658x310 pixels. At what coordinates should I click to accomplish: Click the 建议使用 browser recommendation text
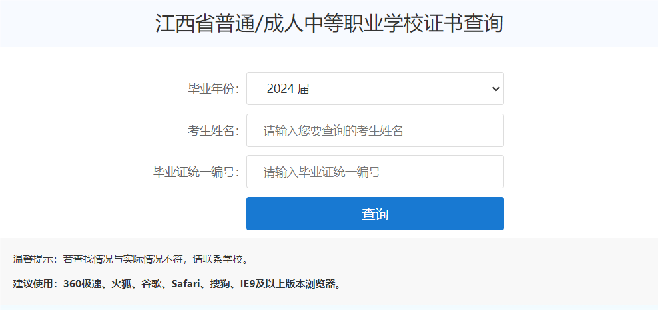coord(178,284)
